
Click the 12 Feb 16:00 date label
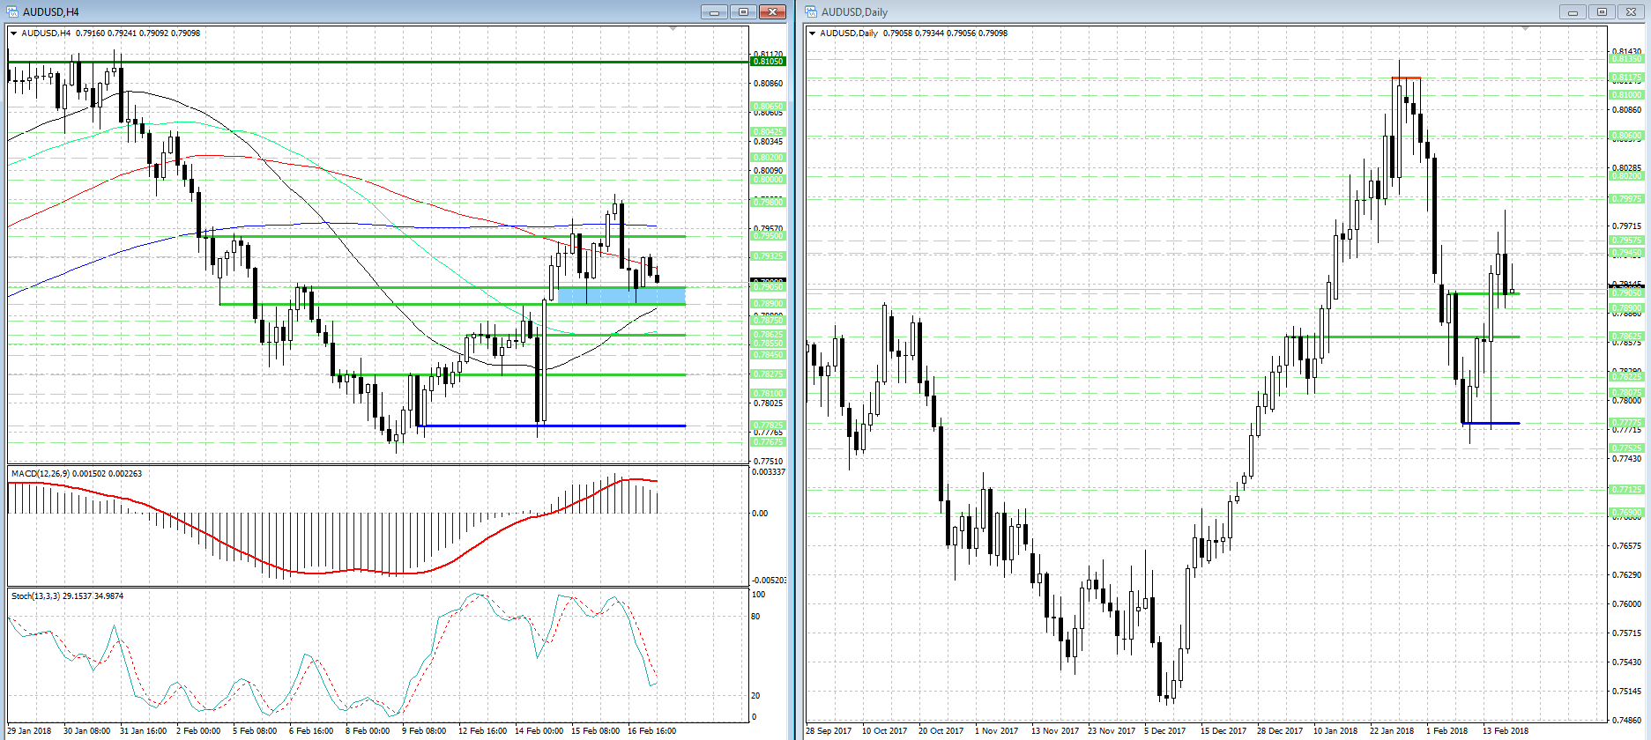click(482, 730)
